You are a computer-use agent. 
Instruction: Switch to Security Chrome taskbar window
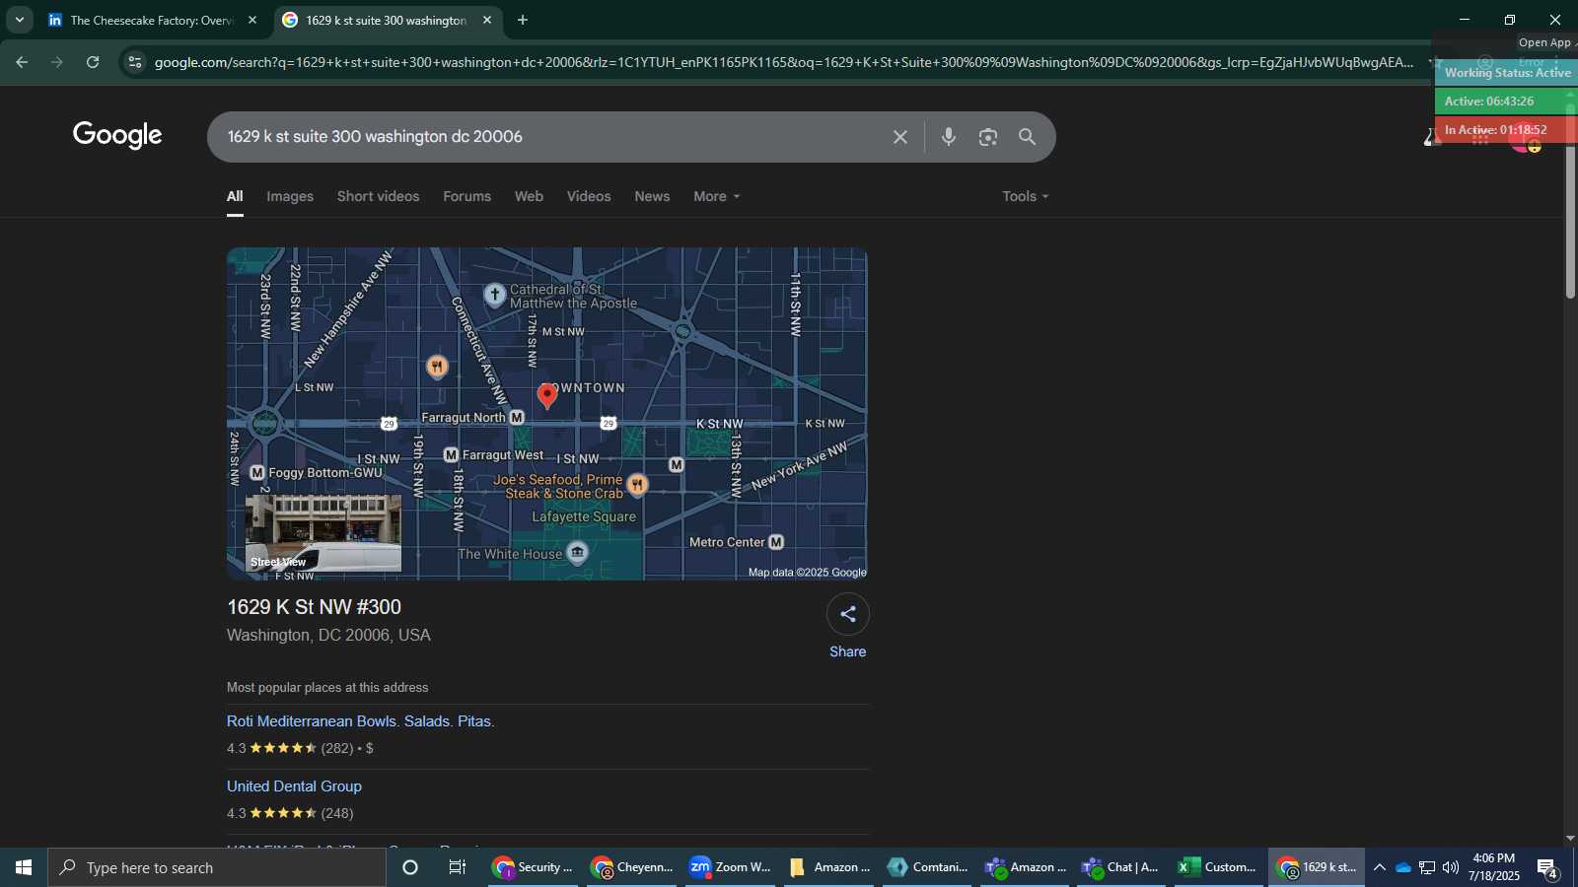533,867
